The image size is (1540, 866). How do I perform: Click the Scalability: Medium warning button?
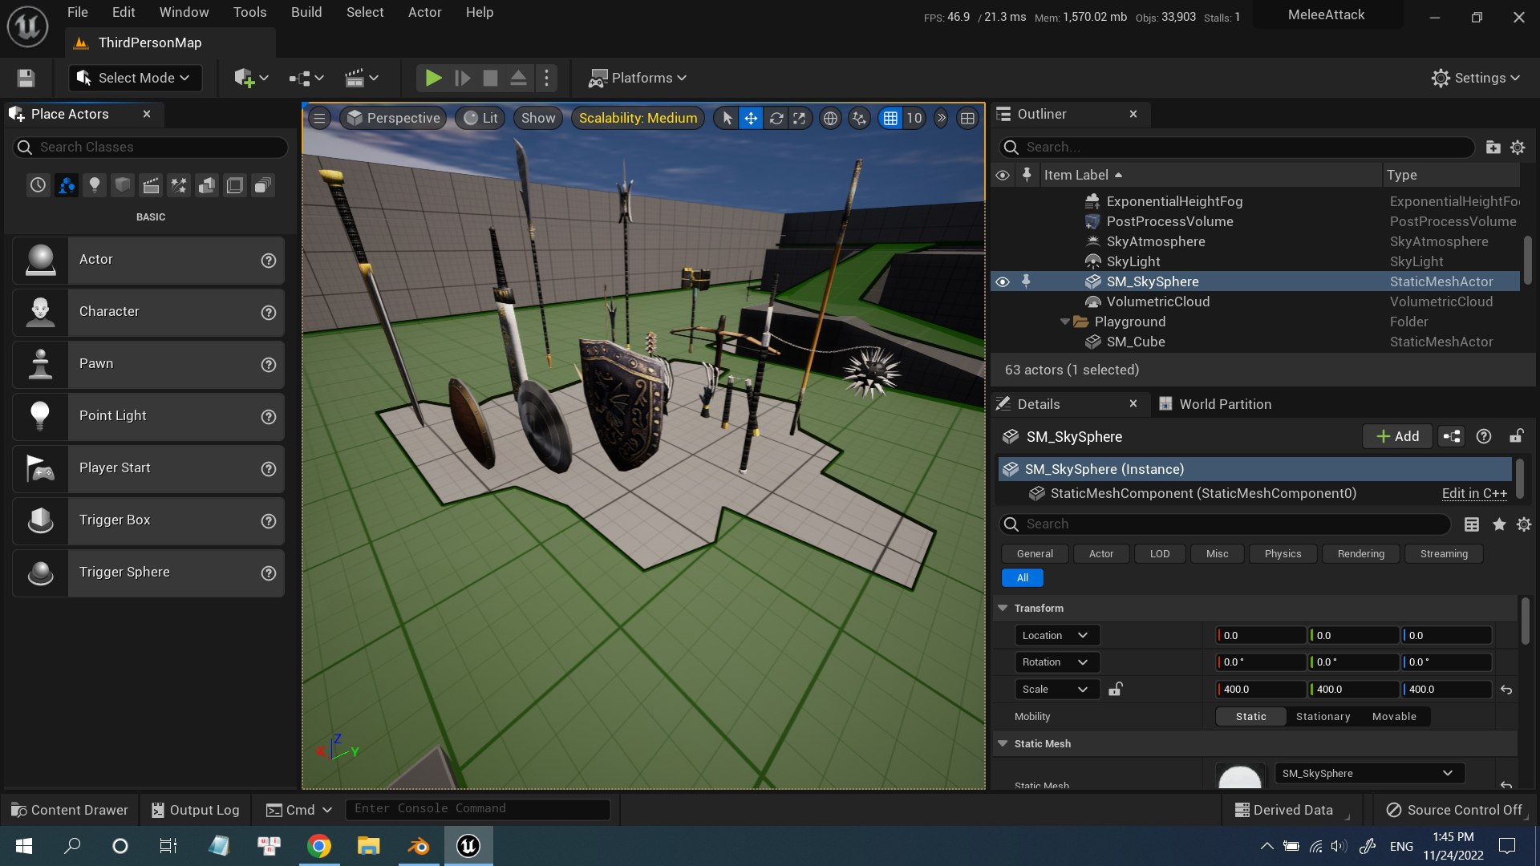pyautogui.click(x=638, y=118)
